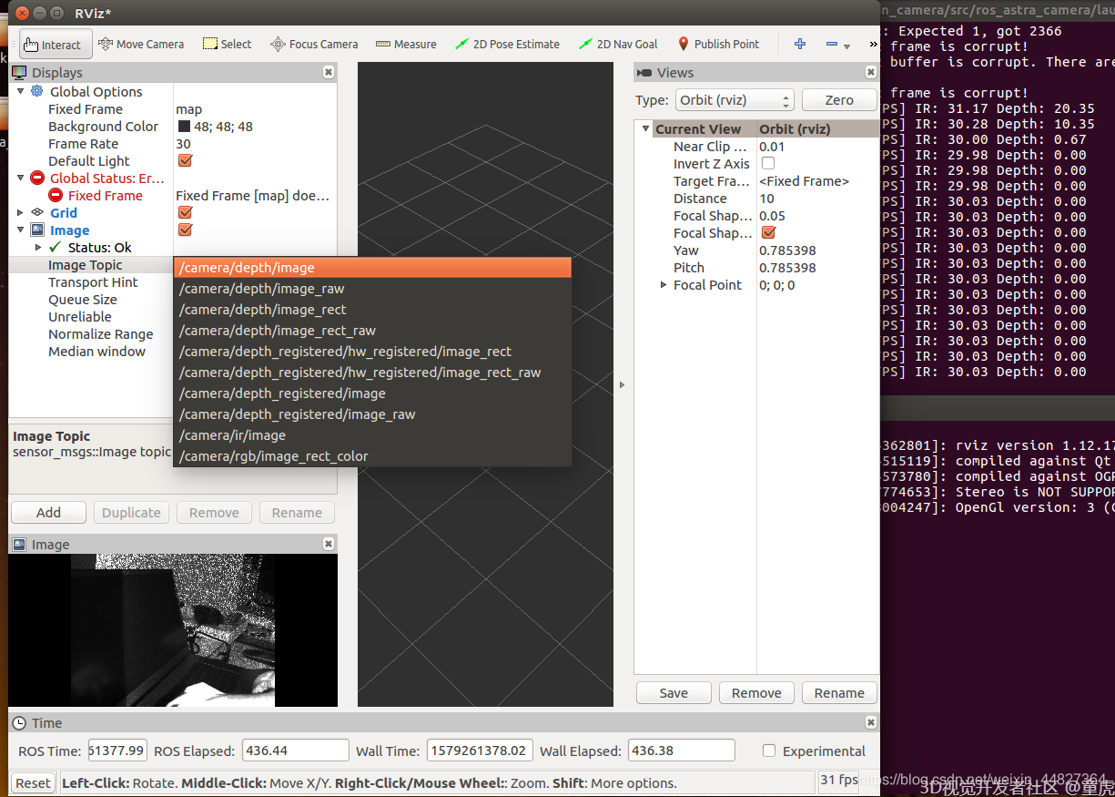Select /camera/depth/image_raw topic
This screenshot has height=797, width=1115.
pos(373,288)
